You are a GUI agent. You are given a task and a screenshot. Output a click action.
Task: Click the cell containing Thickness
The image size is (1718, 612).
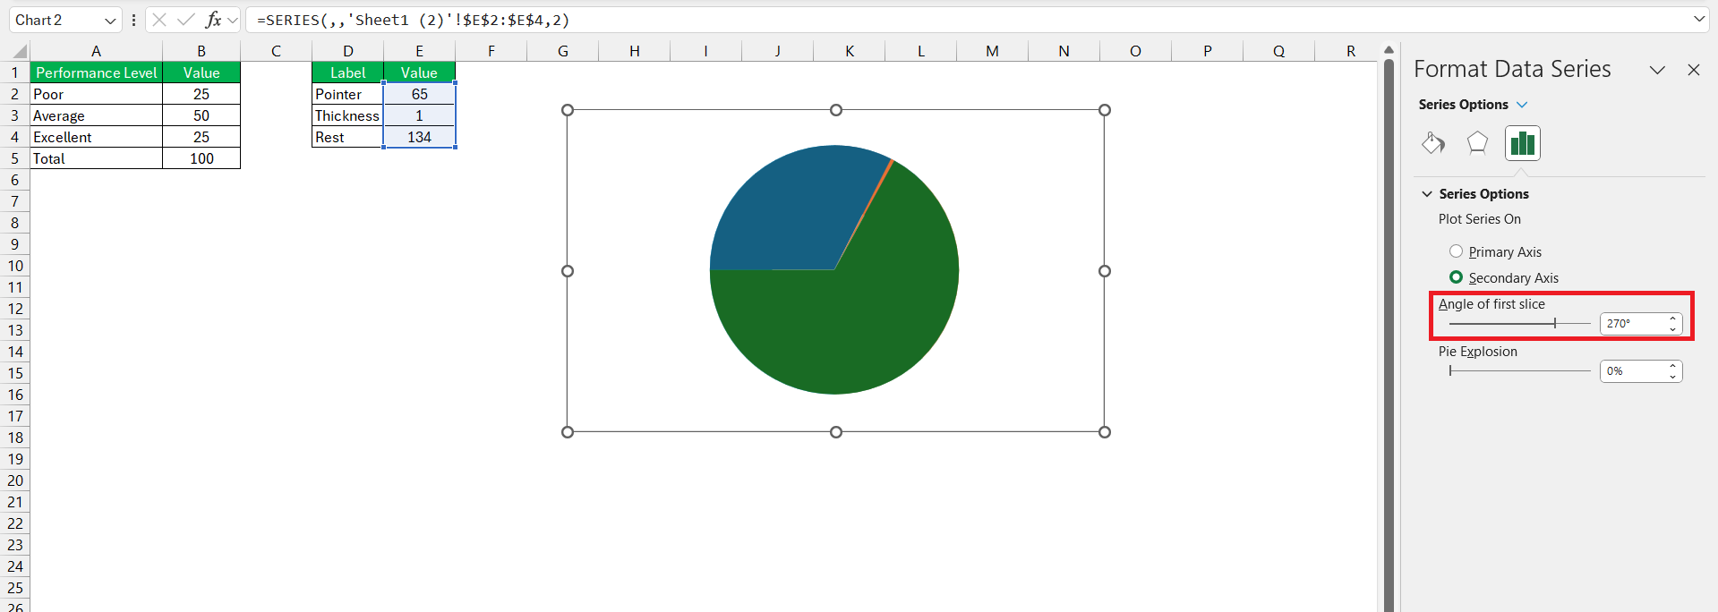click(x=347, y=115)
